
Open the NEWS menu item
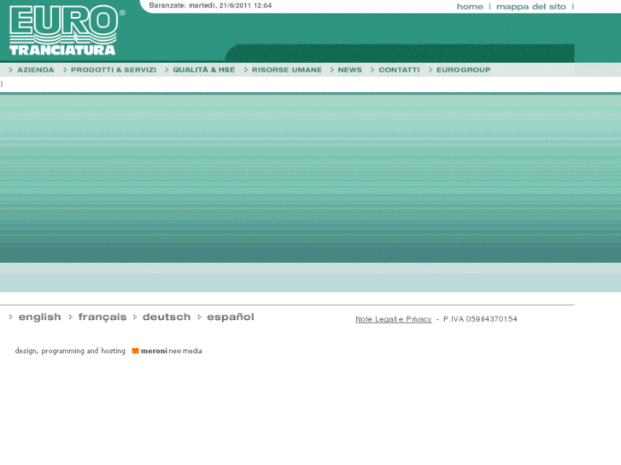(x=349, y=70)
